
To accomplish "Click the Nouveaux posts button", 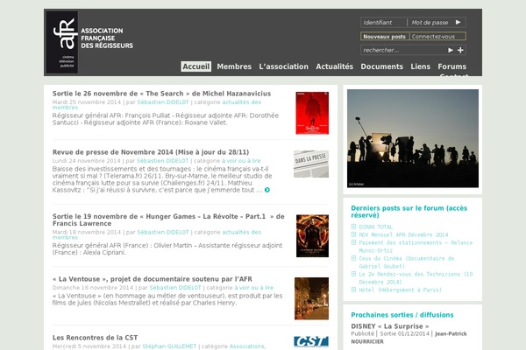I will [385, 37].
